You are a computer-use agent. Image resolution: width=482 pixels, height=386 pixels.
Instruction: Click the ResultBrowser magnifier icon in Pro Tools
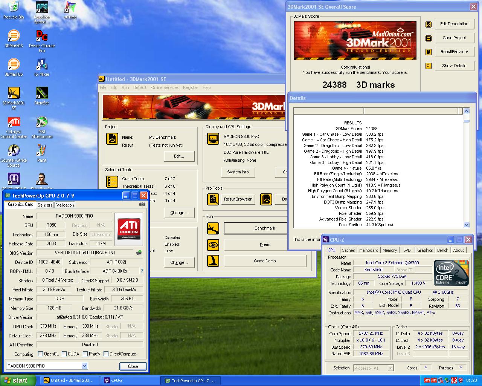point(213,199)
